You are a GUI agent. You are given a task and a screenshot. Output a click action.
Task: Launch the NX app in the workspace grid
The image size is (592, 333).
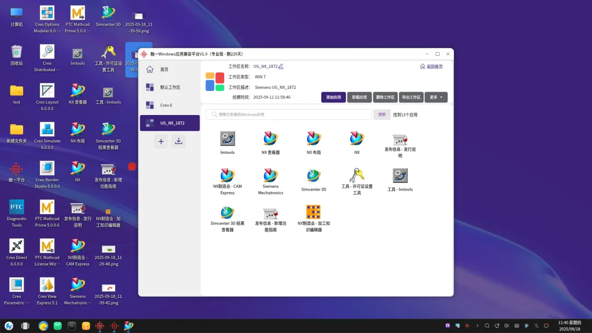[x=357, y=143]
